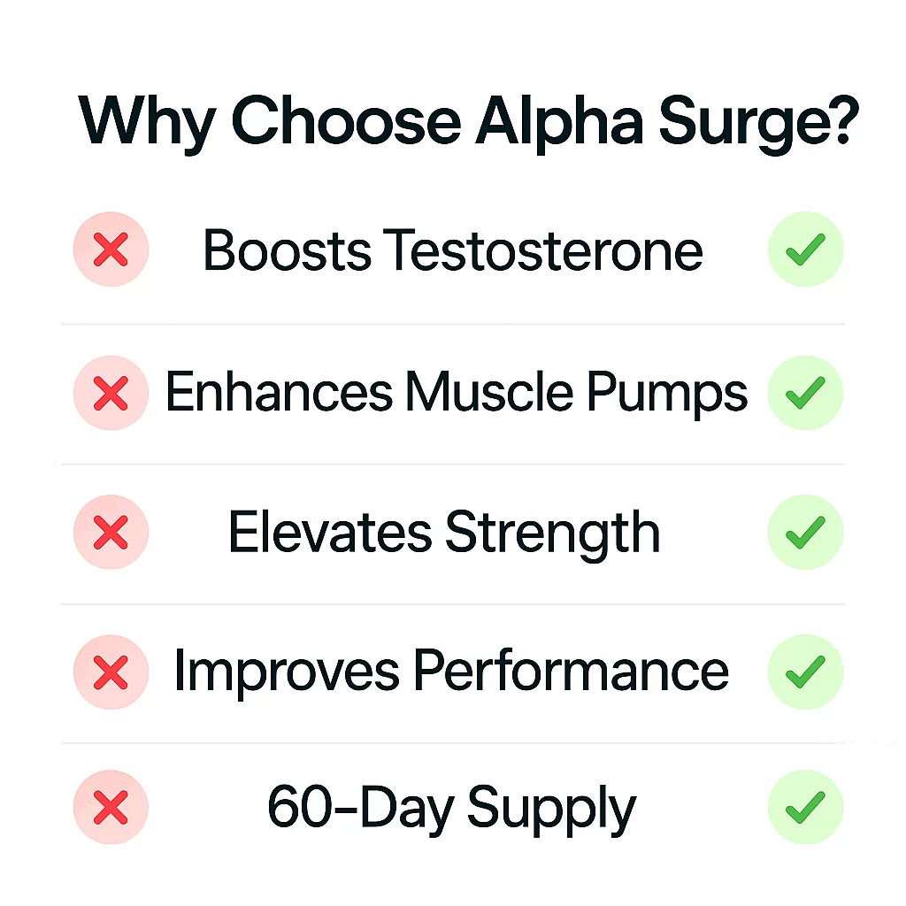The width and height of the screenshot is (906, 906).
Task: Click the green checkmark beside Enhances Muscle Pumps
Action: click(x=805, y=393)
